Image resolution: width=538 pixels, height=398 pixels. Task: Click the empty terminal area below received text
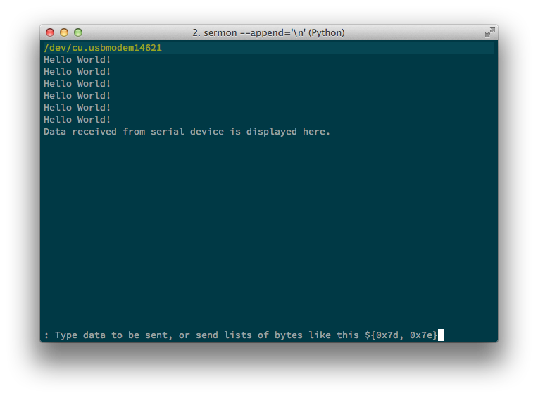(x=269, y=230)
